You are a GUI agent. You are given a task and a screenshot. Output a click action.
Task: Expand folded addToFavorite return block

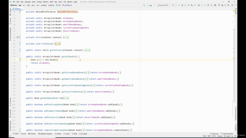(95, 117)
